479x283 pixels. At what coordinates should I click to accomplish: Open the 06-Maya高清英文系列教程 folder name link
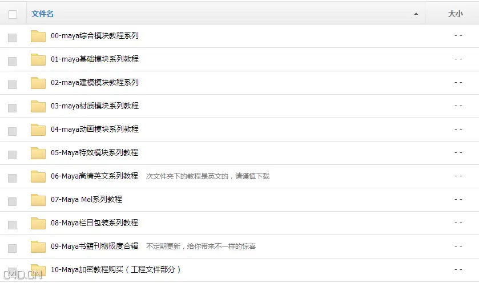(94, 176)
